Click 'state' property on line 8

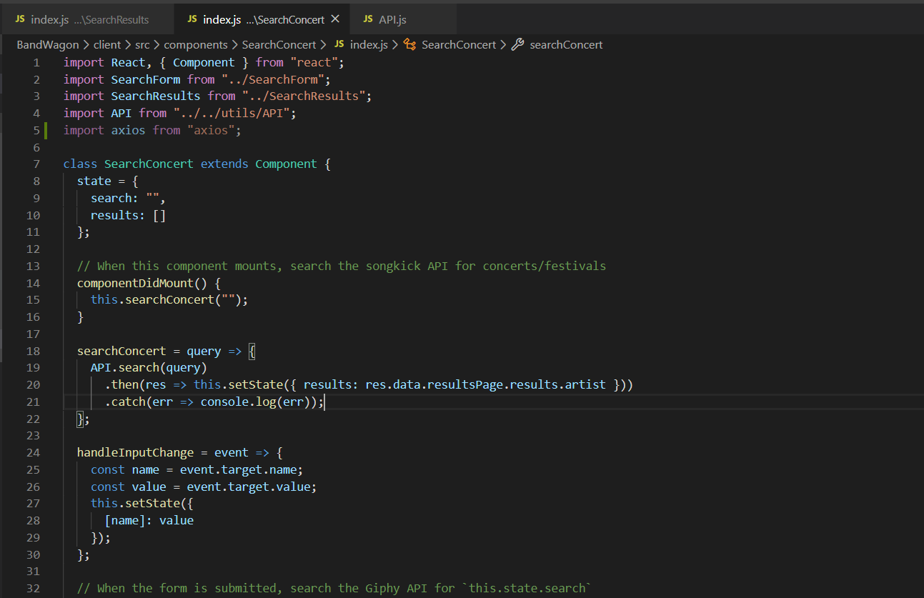(94, 181)
